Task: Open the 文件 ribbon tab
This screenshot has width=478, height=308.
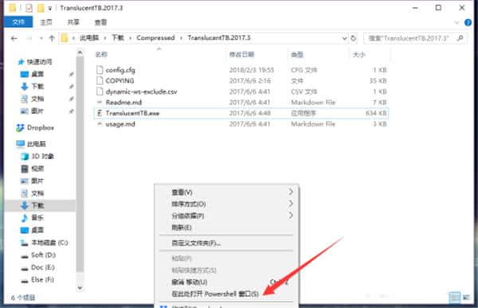Action: [x=18, y=22]
